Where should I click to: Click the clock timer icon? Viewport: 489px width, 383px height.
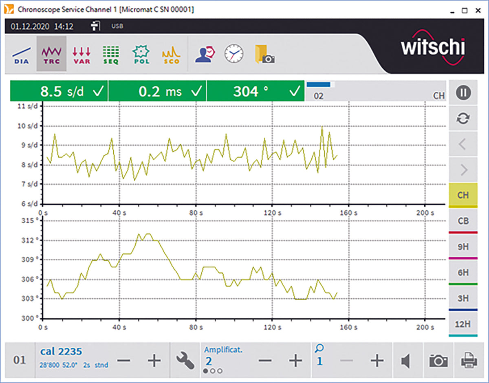pos(233,54)
